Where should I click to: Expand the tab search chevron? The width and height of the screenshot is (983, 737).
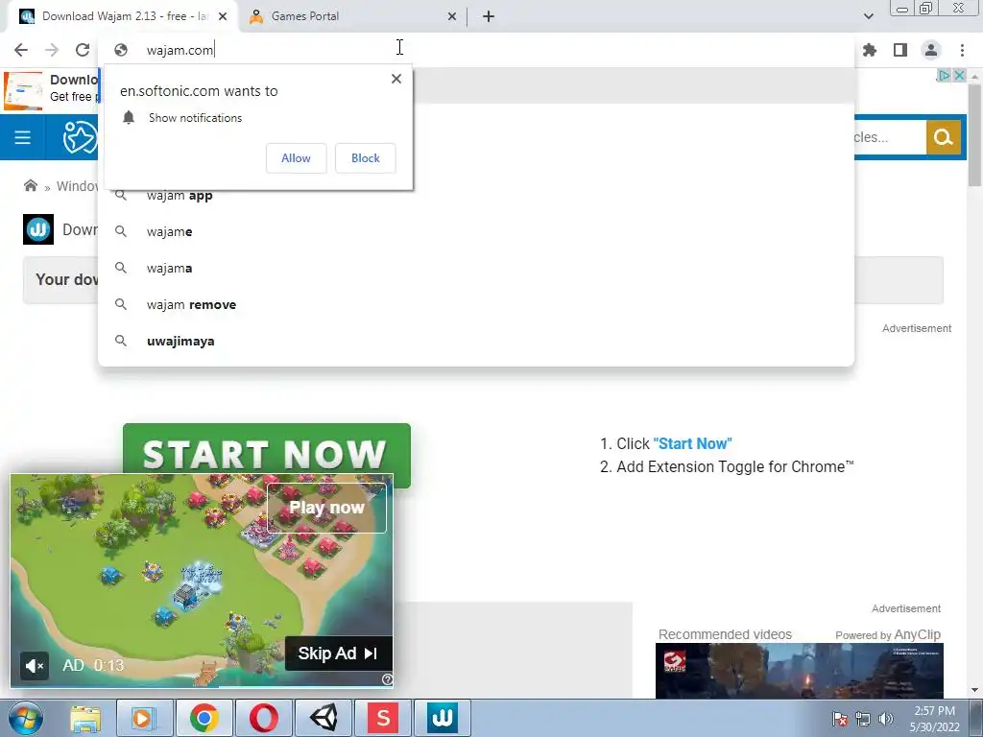[868, 16]
